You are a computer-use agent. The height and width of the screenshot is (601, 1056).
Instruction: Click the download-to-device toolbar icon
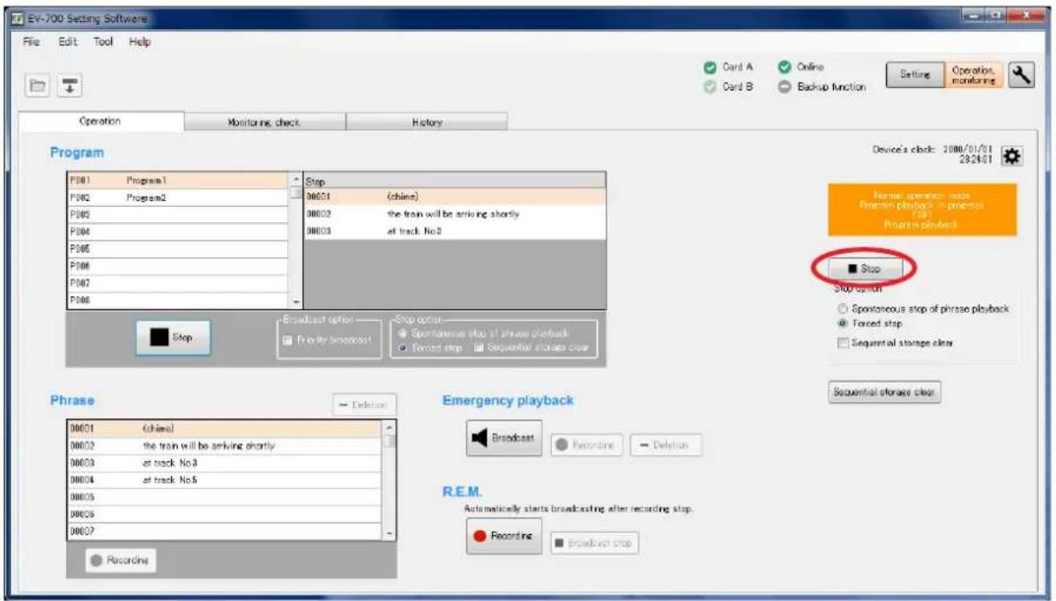coord(70,85)
